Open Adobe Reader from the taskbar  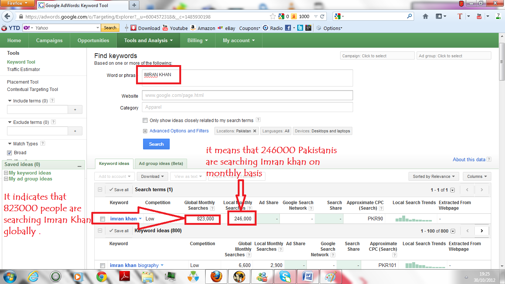click(124, 276)
